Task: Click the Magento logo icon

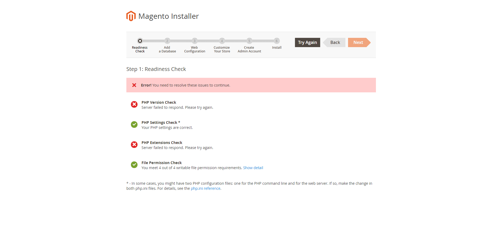Action: 131,16
